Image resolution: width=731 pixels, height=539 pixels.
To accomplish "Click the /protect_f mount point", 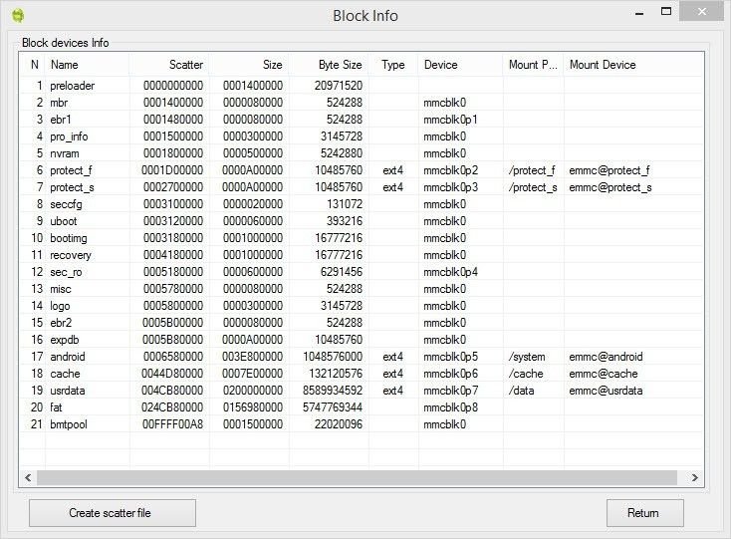I will pos(532,170).
